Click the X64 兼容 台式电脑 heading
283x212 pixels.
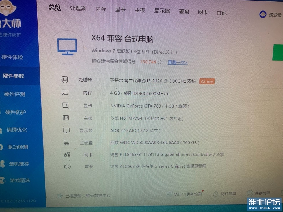point(122,39)
